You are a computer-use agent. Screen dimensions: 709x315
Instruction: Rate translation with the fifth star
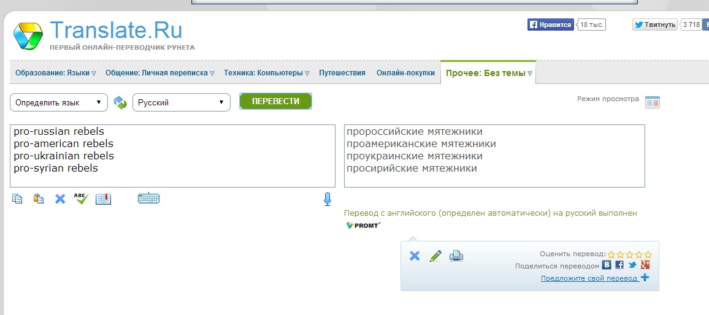[x=648, y=254]
